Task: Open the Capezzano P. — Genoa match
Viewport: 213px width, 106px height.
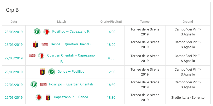Action: tap(71, 97)
